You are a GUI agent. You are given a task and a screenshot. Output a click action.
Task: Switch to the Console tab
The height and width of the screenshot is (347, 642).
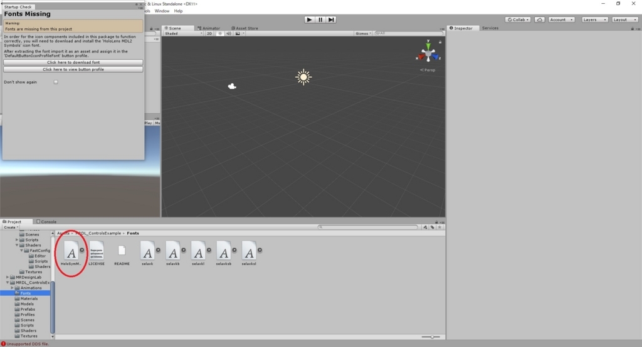(46, 222)
